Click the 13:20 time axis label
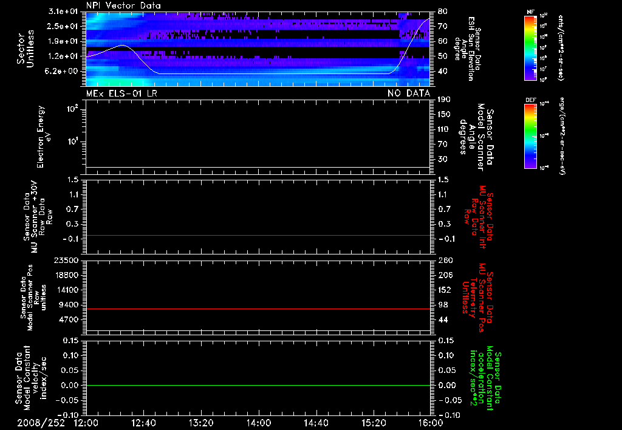Screen dimensions: 622x430 click(x=201, y=423)
